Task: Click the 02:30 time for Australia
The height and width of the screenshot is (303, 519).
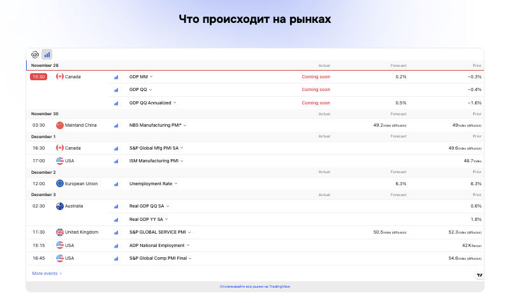Action: pos(38,206)
